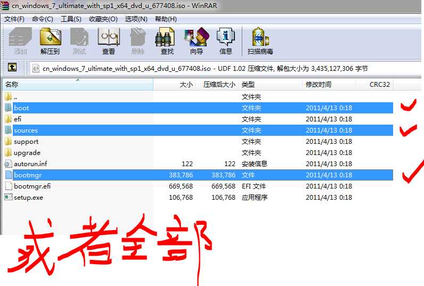Click the ISO file icon in the path bar
This screenshot has height=286, width=424.
36,68
